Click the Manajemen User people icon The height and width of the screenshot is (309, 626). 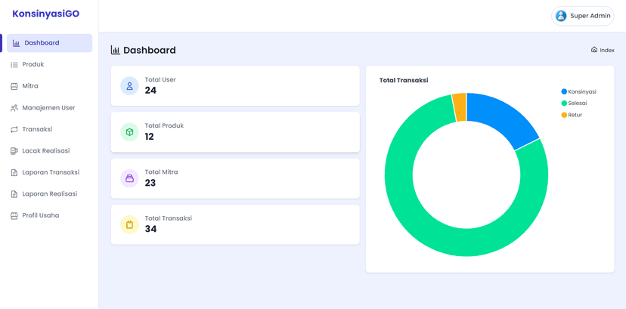click(14, 108)
